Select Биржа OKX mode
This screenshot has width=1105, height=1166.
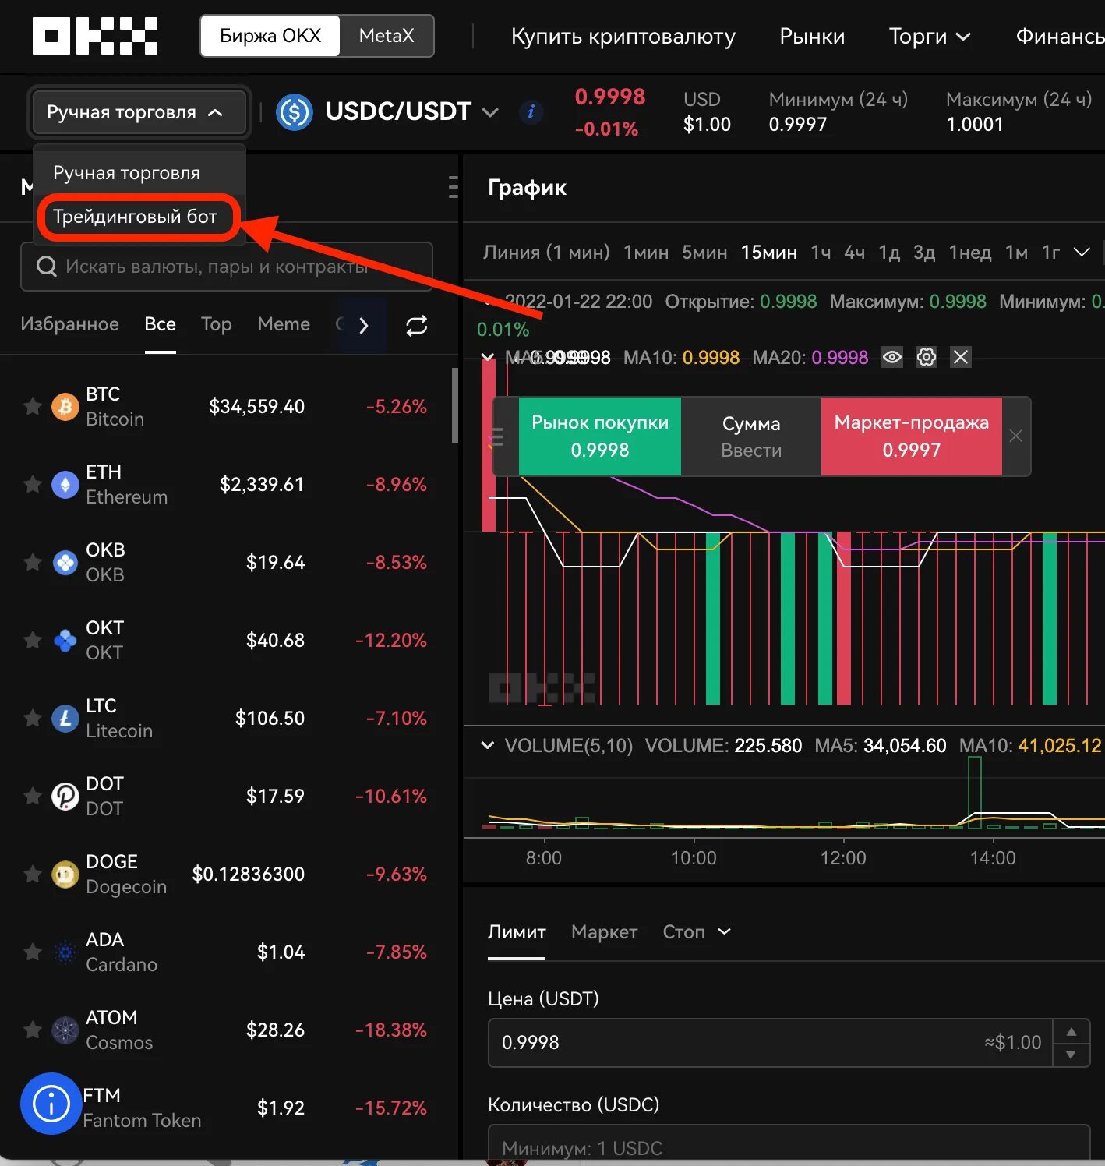pos(270,36)
